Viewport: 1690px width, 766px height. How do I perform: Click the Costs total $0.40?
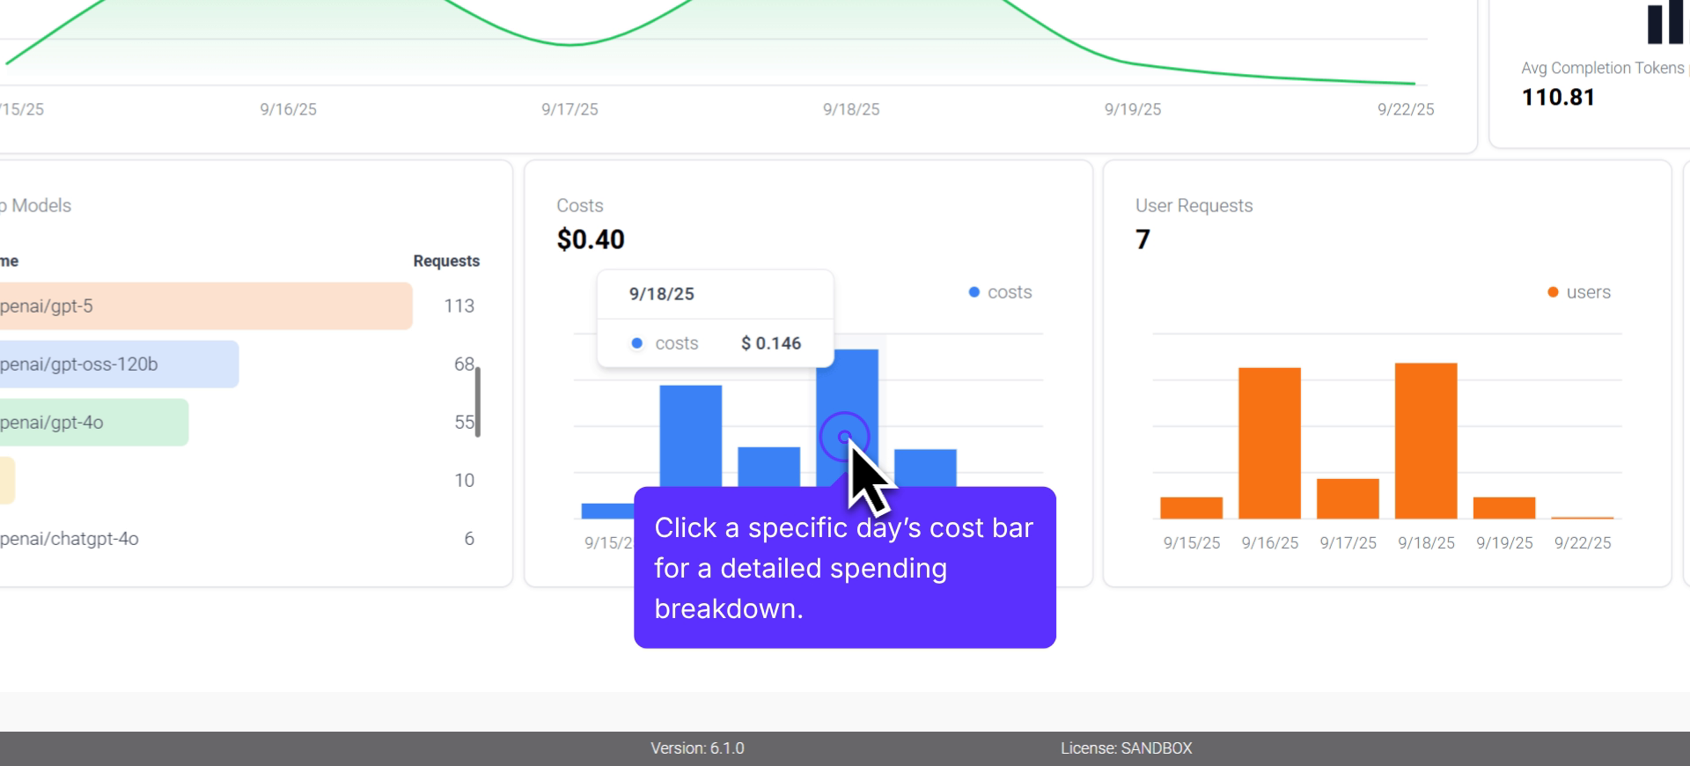pos(591,239)
